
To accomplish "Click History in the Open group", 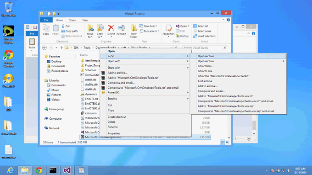I will (x=182, y=36).
